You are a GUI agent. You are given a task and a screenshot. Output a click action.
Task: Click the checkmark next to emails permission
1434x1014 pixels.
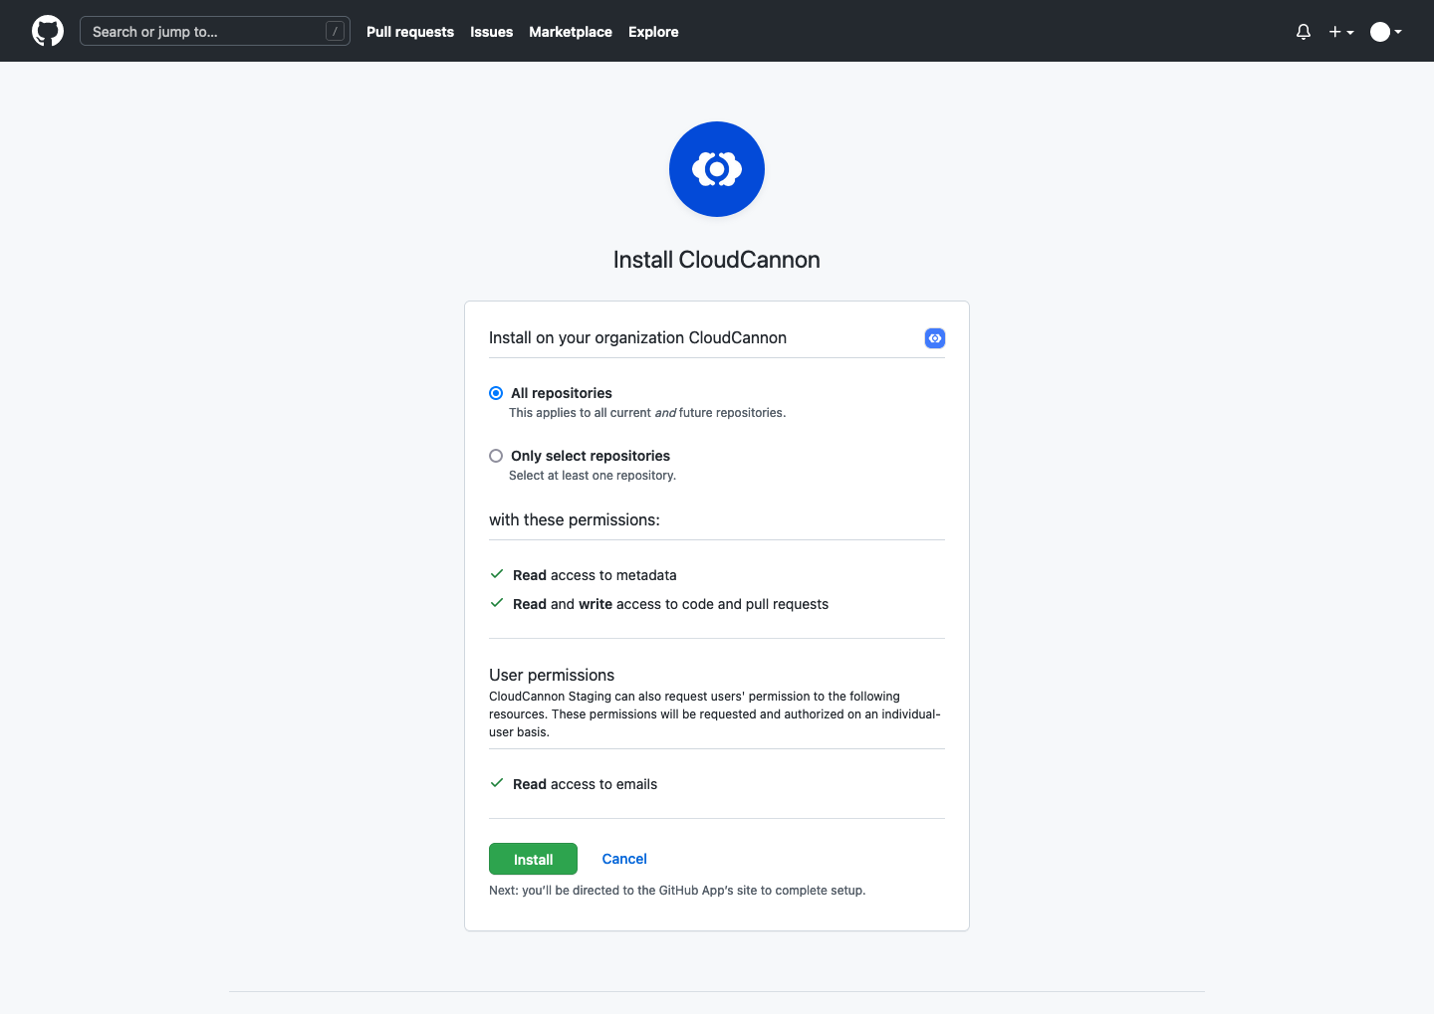click(x=497, y=783)
